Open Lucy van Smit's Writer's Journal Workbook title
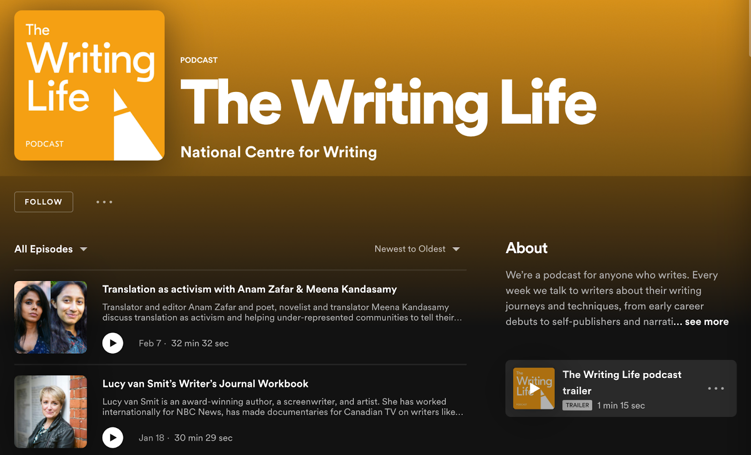The height and width of the screenshot is (455, 751). tap(206, 384)
